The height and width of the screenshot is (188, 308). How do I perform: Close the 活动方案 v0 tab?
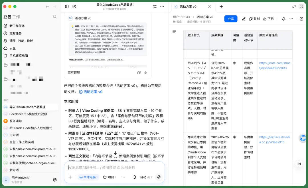point(209,7)
